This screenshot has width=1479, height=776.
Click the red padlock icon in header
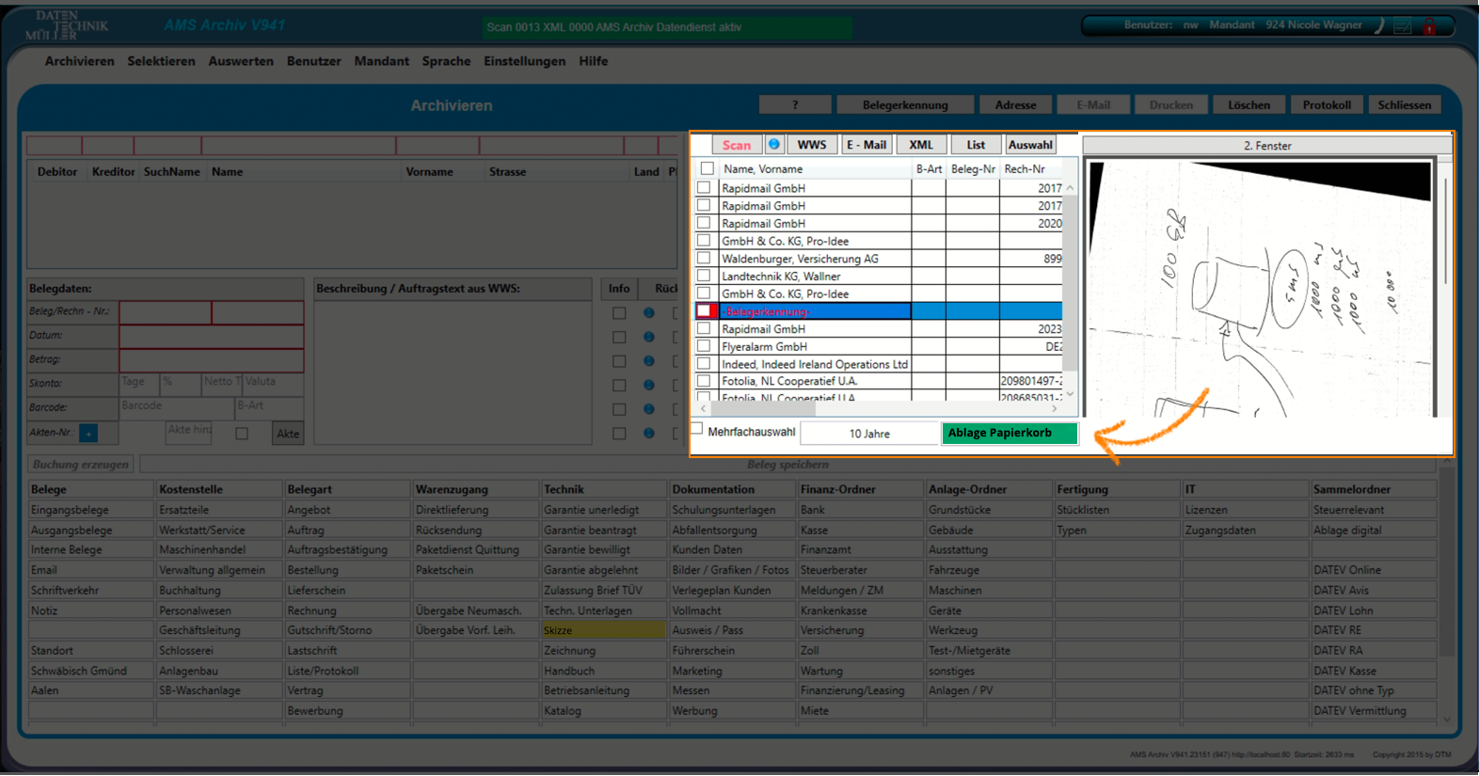(1429, 26)
